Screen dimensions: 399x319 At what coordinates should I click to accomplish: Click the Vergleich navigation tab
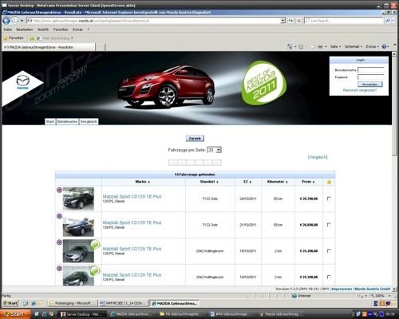pos(89,121)
